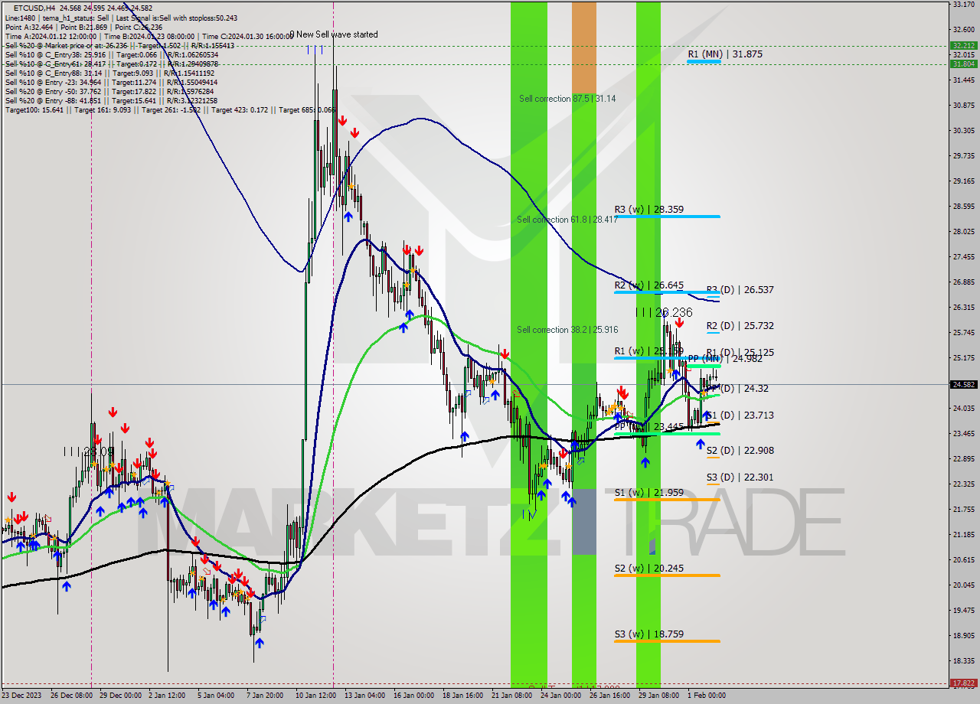980x704 pixels.
Task: Click the '13 Jan 04:00' date label
Action: 365,696
